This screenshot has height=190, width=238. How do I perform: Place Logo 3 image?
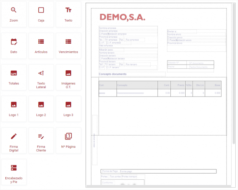[68, 109]
